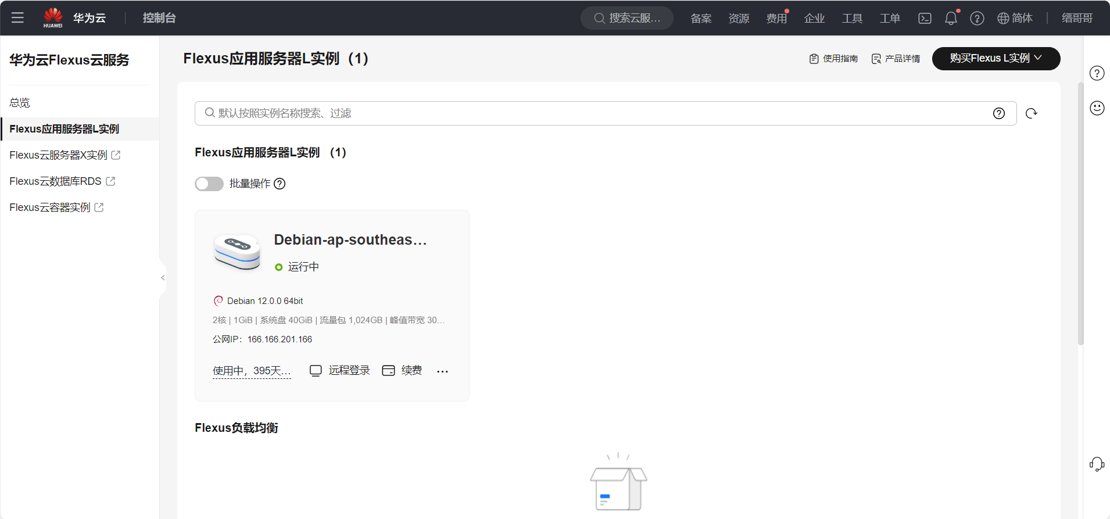Open the 使用指南 link
The height and width of the screenshot is (519, 1110).
(x=840, y=59)
